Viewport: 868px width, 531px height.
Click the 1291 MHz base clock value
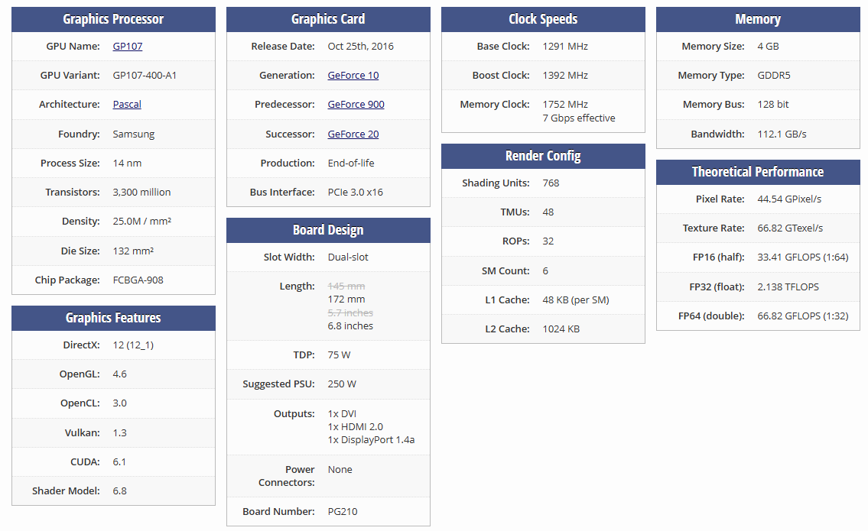click(x=565, y=47)
